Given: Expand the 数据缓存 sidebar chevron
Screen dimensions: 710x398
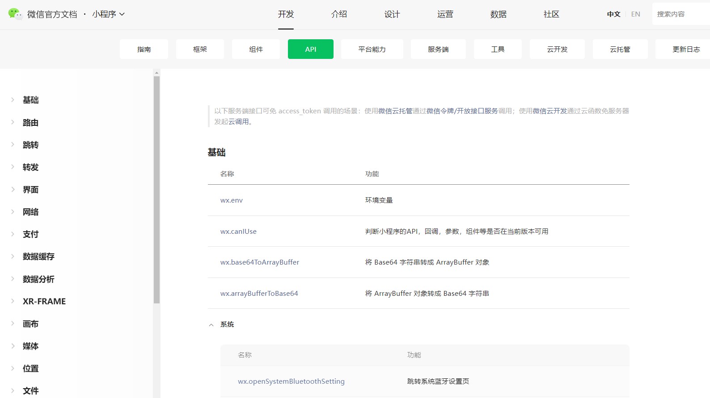Looking at the screenshot, I should 13,256.
